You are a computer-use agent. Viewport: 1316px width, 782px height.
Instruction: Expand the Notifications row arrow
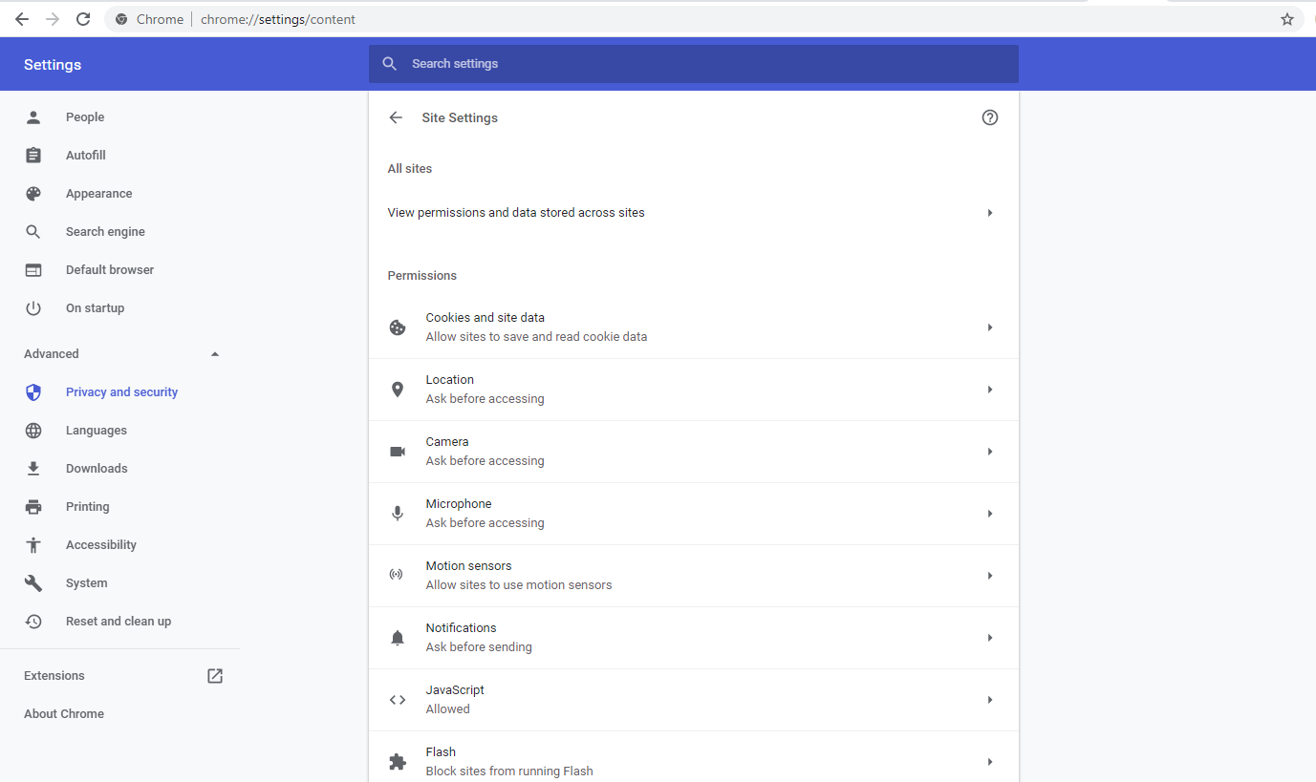[990, 638]
